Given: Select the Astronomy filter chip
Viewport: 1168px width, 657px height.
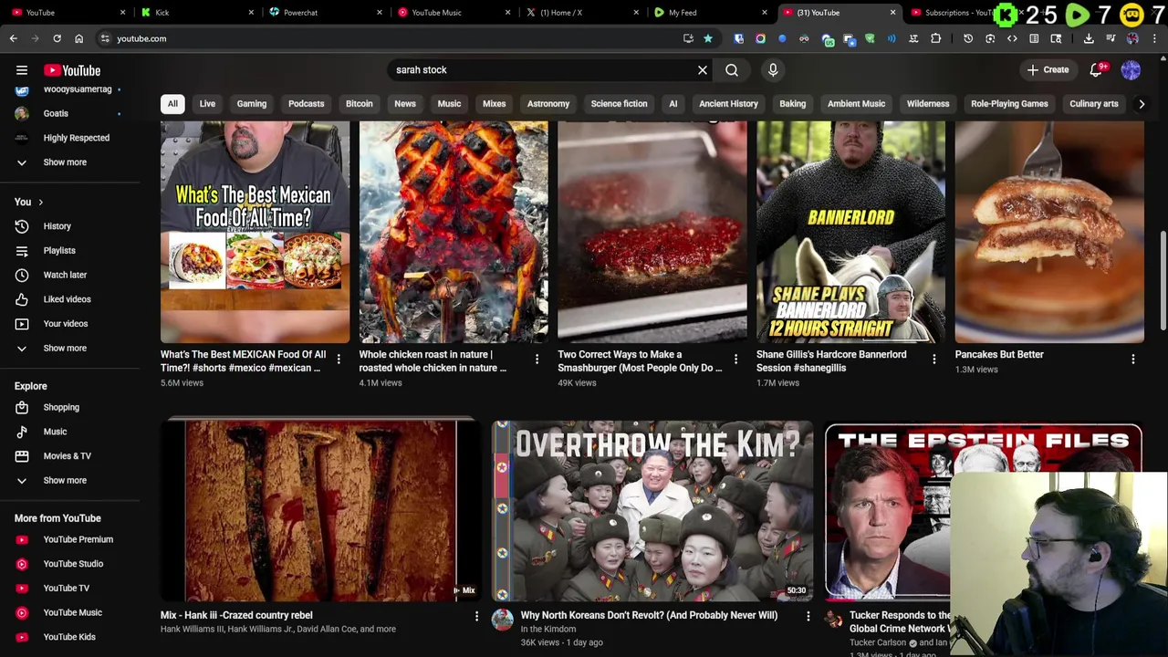Looking at the screenshot, I should pos(548,104).
